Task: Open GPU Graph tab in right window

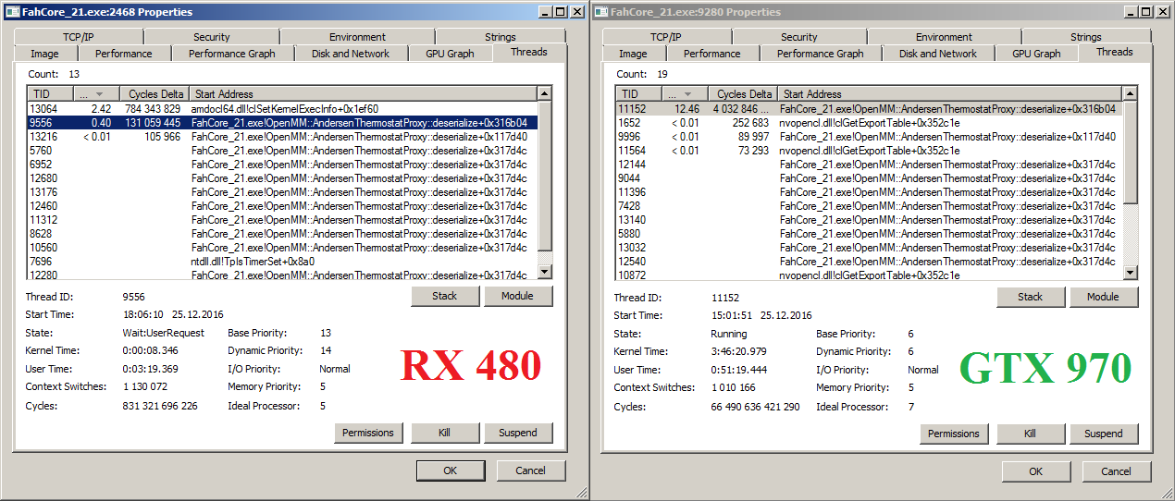Action: pyautogui.click(x=1036, y=54)
